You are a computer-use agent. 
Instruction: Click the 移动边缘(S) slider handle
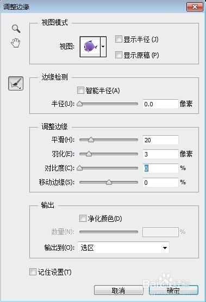[109, 182]
